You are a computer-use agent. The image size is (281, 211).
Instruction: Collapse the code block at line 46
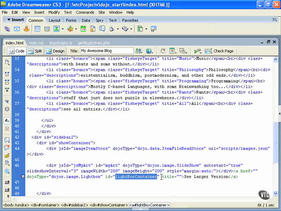coord(23,177)
